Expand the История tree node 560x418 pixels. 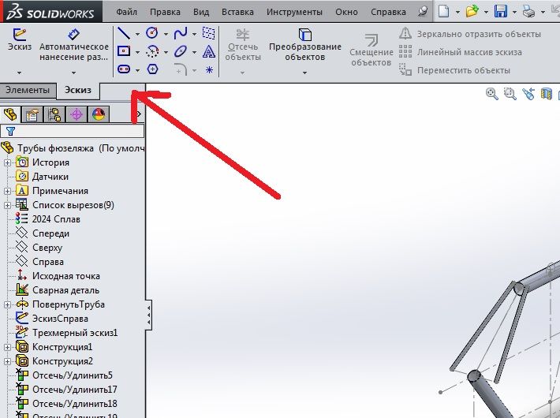coord(8,162)
